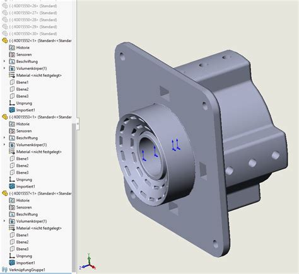Select Ebene2 label under K0015552<1>
This screenshot has width=299, height=274.
coord(22,89)
